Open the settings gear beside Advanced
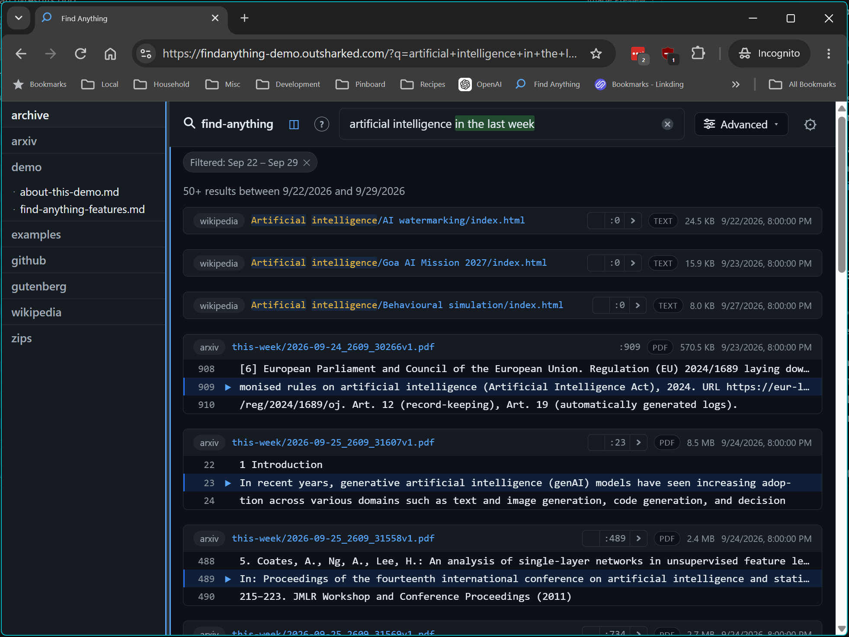The image size is (849, 637). coord(810,124)
